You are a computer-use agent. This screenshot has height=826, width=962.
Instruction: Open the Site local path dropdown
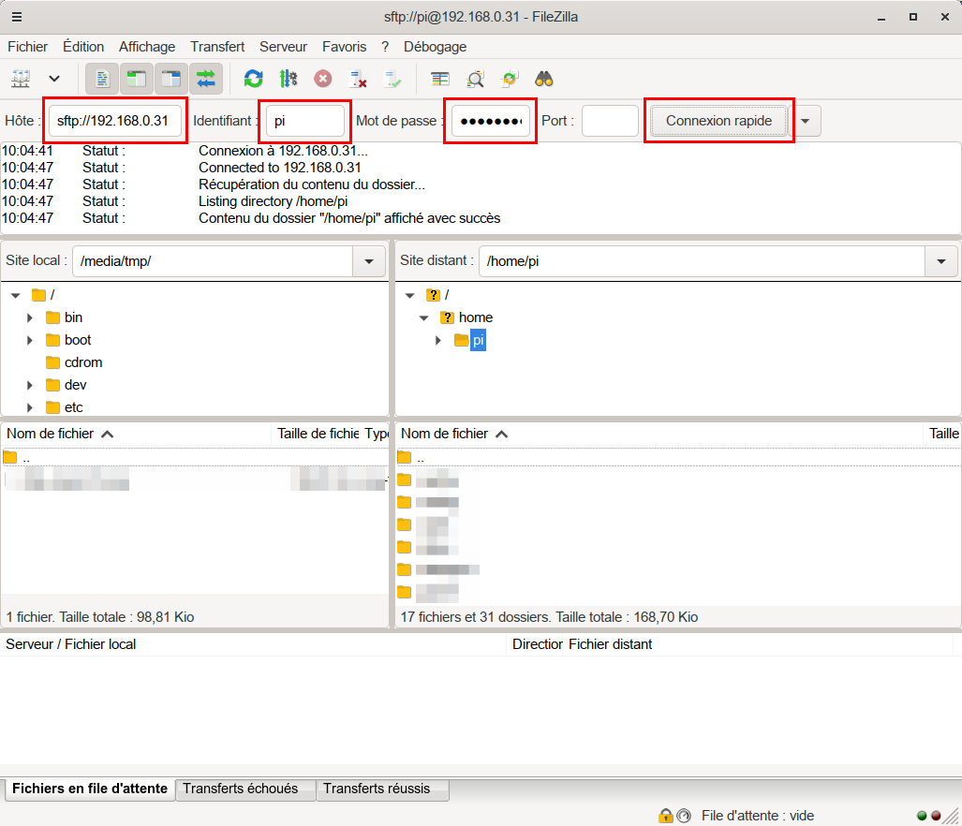pos(368,261)
